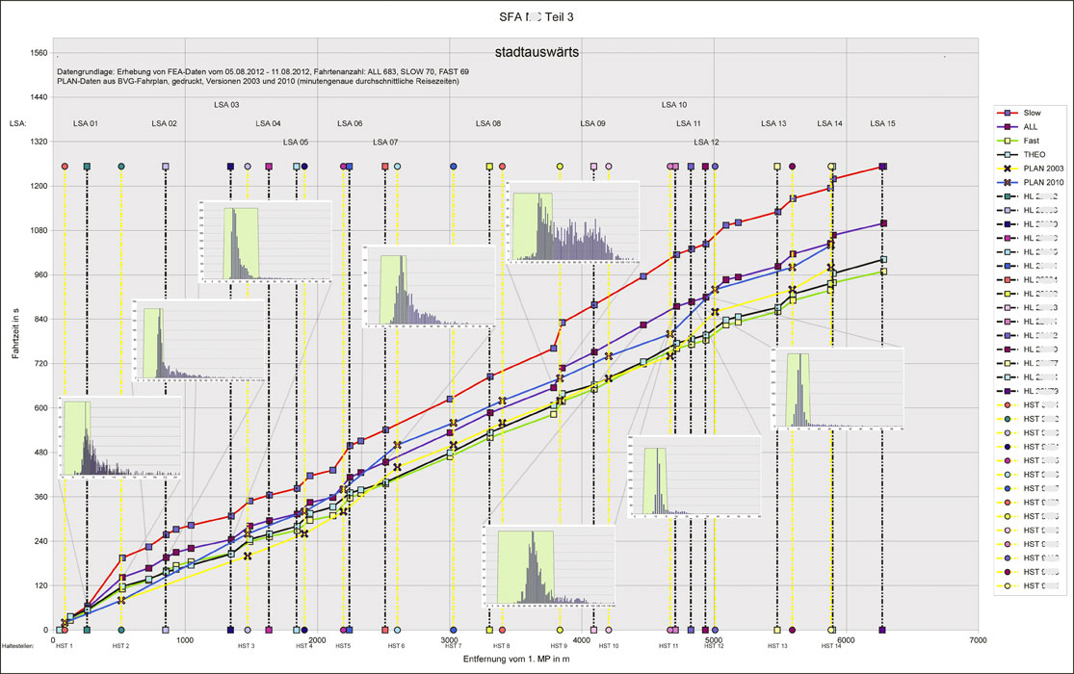Image resolution: width=1074 pixels, height=674 pixels.
Task: Click the HST 6 stop label
Action: [x=396, y=646]
